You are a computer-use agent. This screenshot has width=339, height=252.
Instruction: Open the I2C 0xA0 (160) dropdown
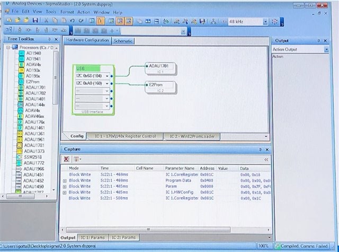pos(107,84)
